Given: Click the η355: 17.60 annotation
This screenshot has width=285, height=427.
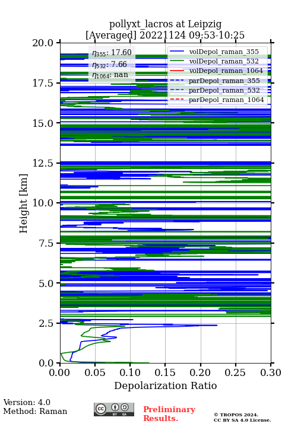Looking at the screenshot, I should pos(112,53).
